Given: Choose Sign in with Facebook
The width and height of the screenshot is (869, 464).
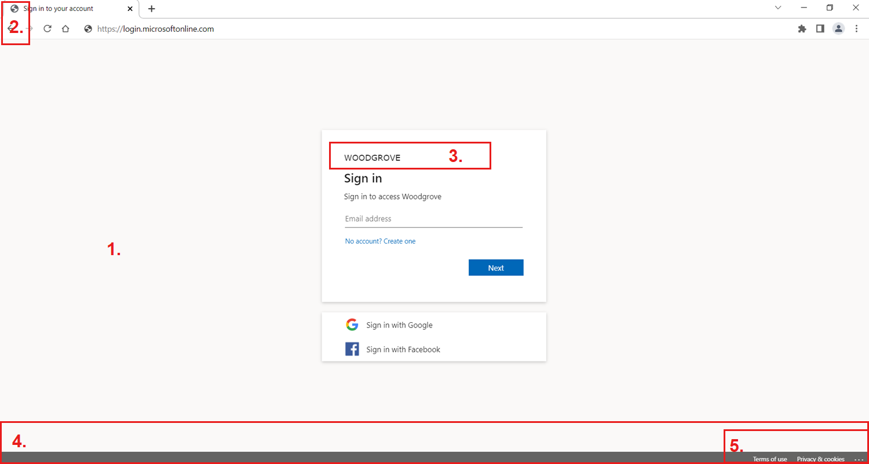Looking at the screenshot, I should (x=403, y=349).
